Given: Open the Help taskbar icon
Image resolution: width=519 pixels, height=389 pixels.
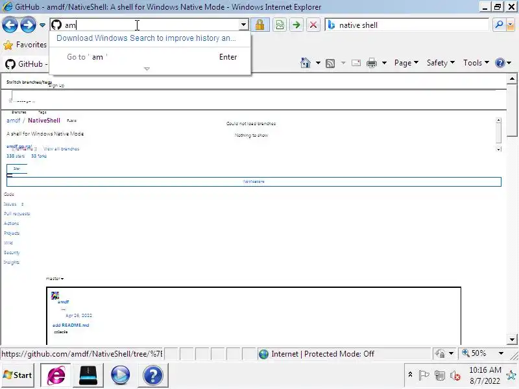Looking at the screenshot, I should (x=152, y=375).
